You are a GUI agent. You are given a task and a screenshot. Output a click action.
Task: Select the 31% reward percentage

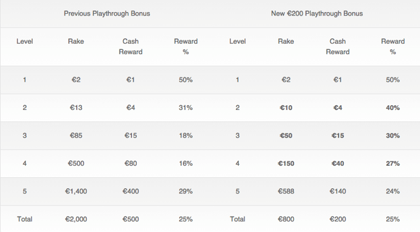point(185,108)
